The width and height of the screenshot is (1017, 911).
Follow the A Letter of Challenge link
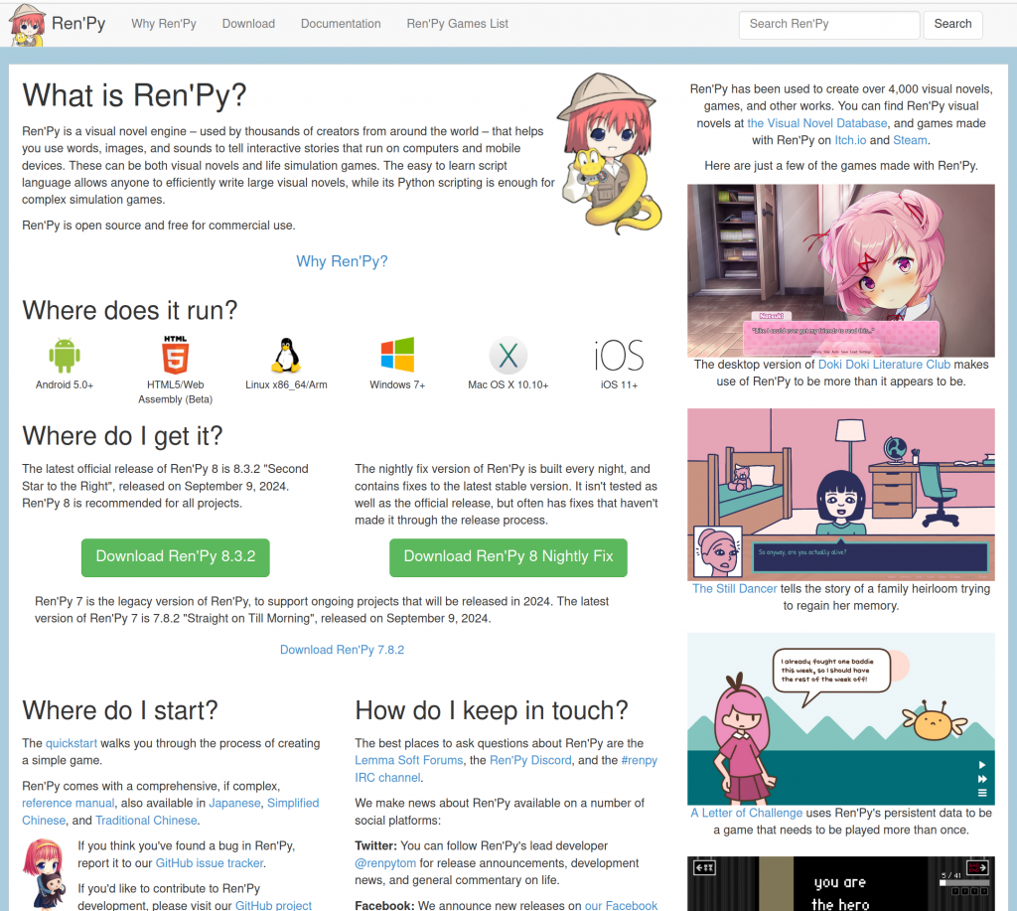click(746, 813)
